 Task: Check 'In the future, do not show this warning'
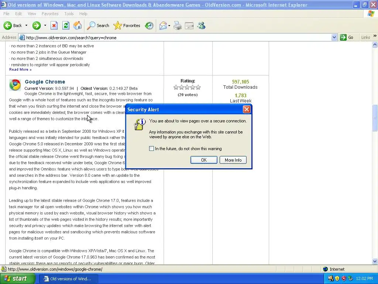coord(151,149)
